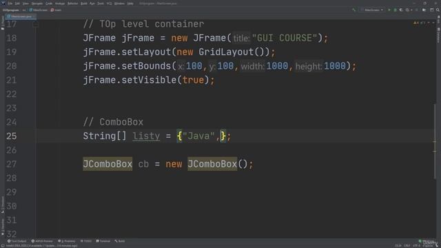Viewport: 441px width, 248px height.
Task: Click the 'cb' variable name
Action: point(143,164)
